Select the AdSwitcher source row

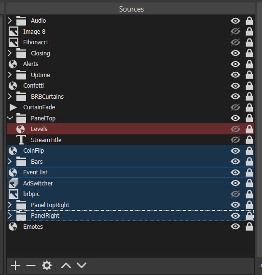click(130, 183)
